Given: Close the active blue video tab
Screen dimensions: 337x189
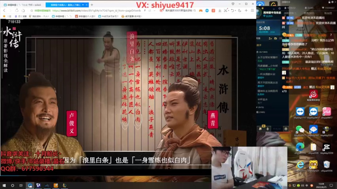Looking at the screenshot, I should pos(86,5).
